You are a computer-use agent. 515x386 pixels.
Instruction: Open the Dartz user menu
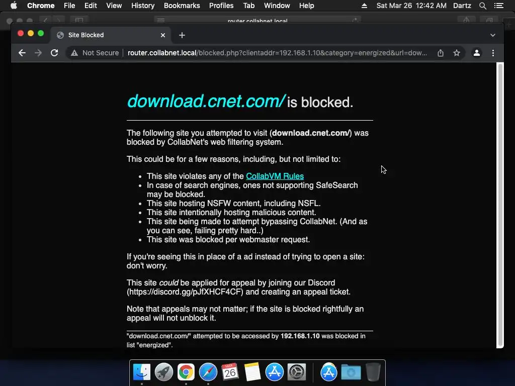tap(462, 6)
